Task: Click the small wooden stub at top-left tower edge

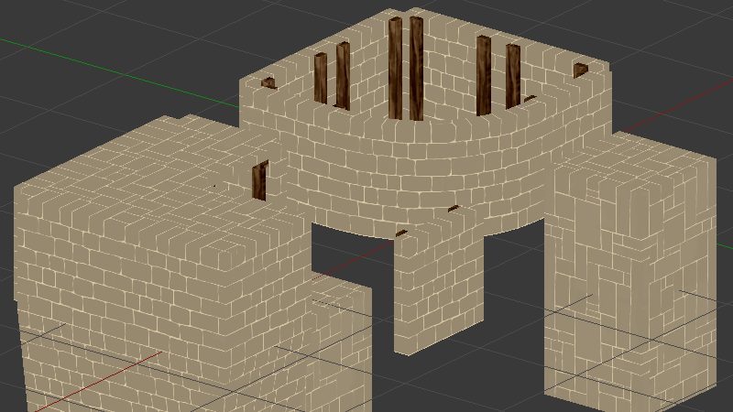Action: [x=268, y=83]
